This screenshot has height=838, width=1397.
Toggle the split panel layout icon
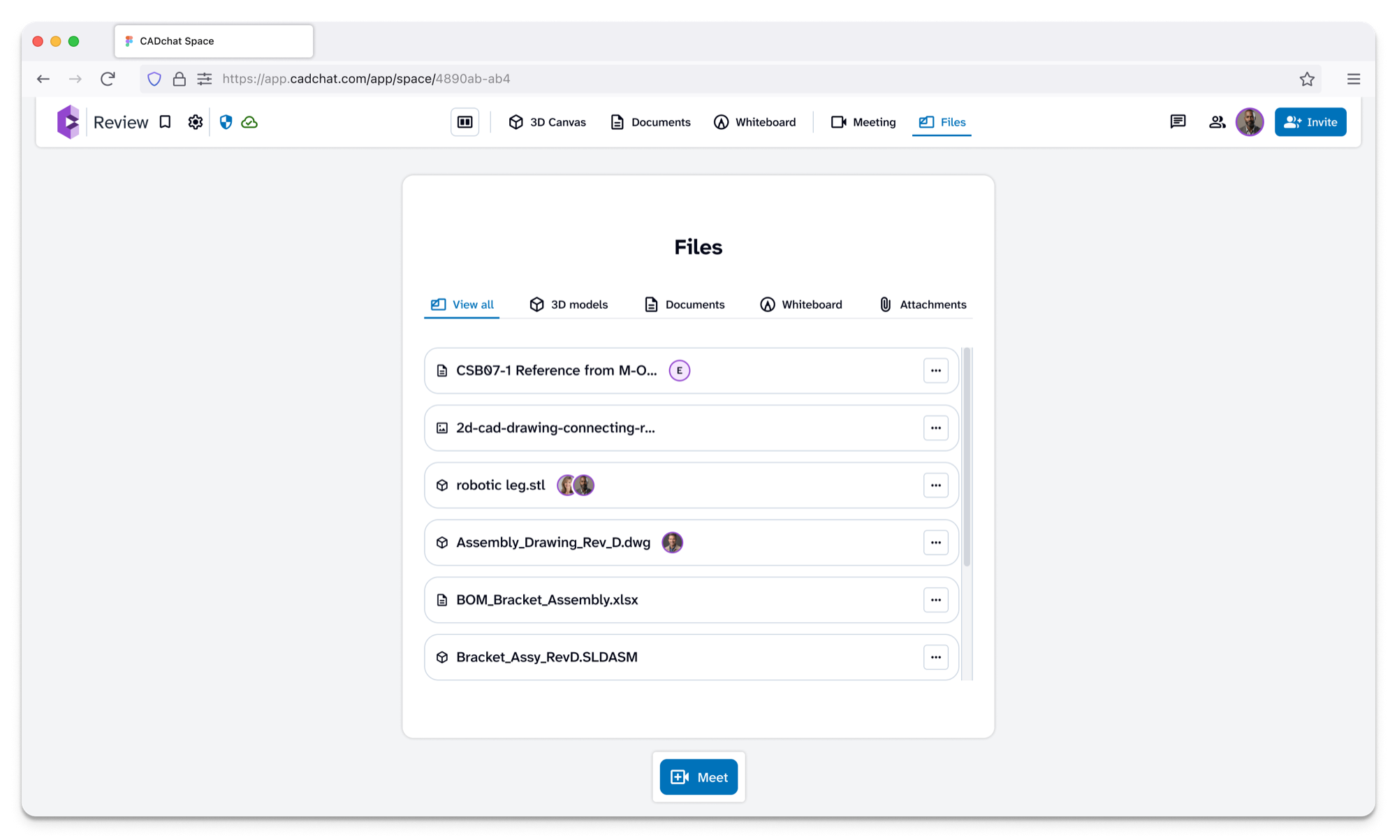(465, 122)
